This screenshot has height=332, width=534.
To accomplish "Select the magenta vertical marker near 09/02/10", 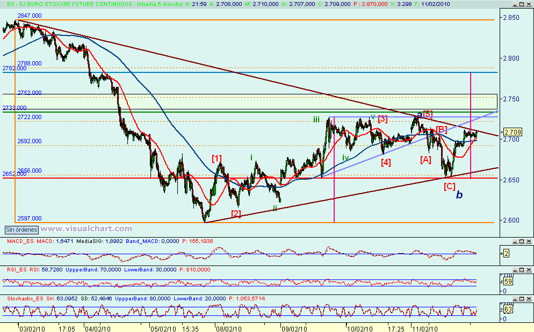I will 334,161.
